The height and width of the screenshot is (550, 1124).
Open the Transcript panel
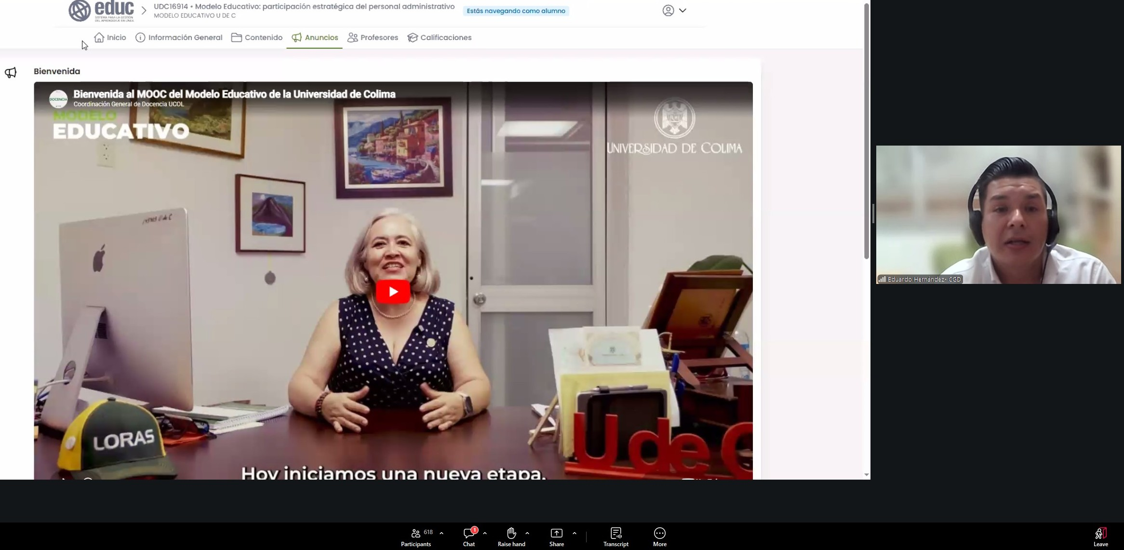(616, 537)
